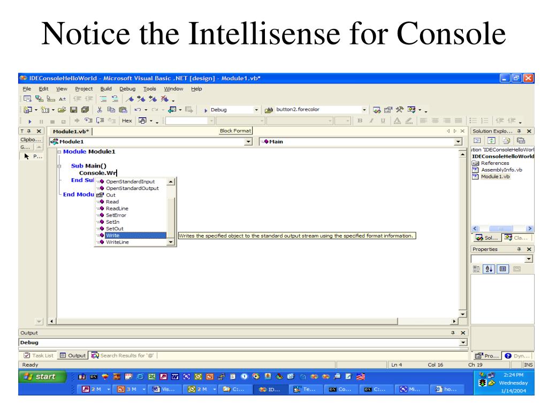548x411 pixels.
Task: Click the Clear Bookmarks icon
Action: pyautogui.click(x=165, y=99)
